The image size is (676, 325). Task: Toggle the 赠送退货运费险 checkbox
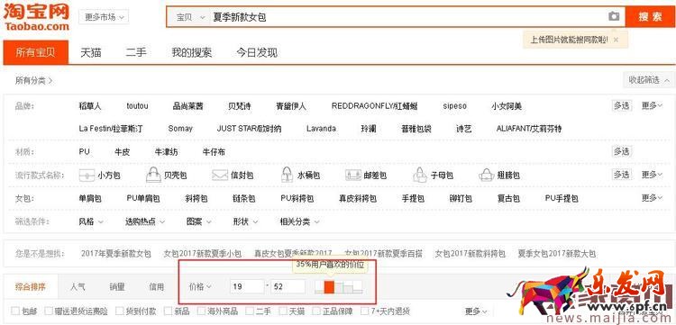pos(49,311)
